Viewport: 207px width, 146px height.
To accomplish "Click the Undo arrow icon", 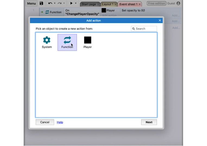I will (50, 3).
